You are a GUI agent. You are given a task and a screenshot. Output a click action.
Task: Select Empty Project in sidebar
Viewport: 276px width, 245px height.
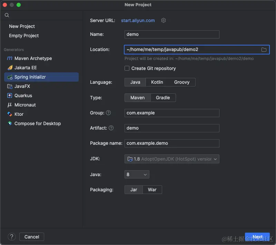coord(24,36)
